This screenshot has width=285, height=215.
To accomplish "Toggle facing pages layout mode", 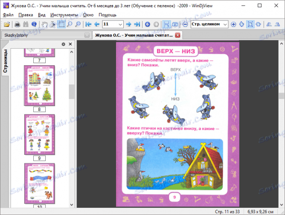I will 174,24.
